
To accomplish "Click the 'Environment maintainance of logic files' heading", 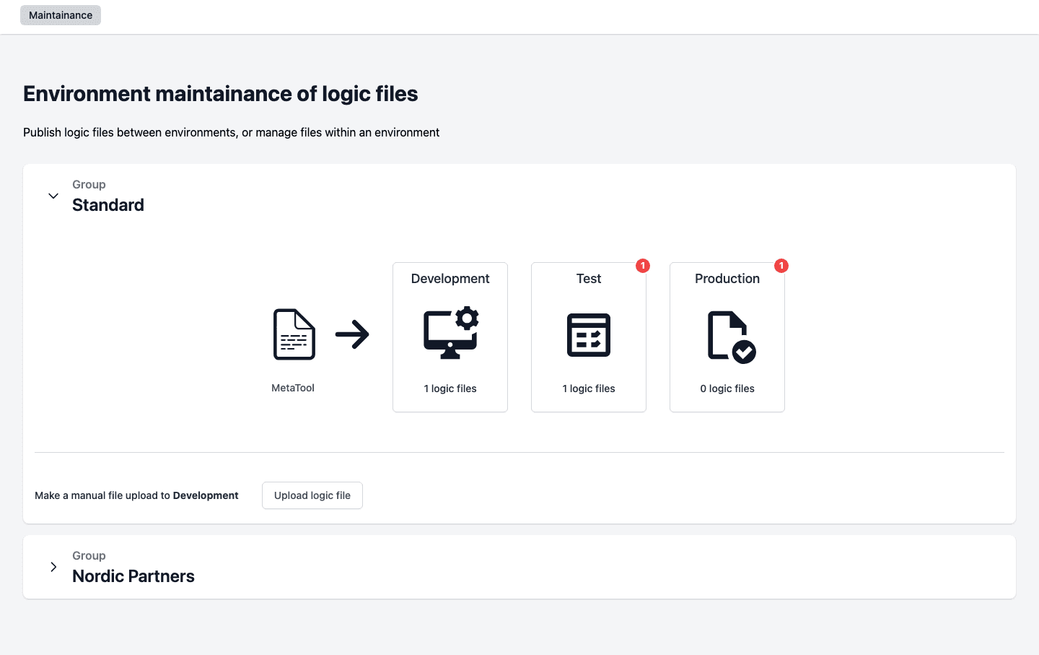I will coord(221,94).
